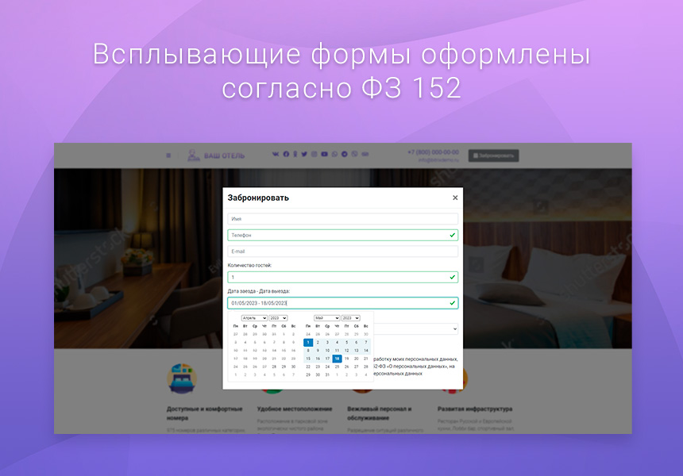
Task: Close the Забронировать popup form
Action: 455,198
